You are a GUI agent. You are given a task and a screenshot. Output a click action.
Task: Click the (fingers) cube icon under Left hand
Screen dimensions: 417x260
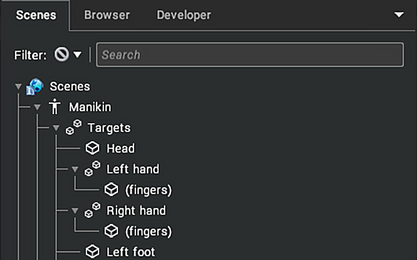pos(111,190)
